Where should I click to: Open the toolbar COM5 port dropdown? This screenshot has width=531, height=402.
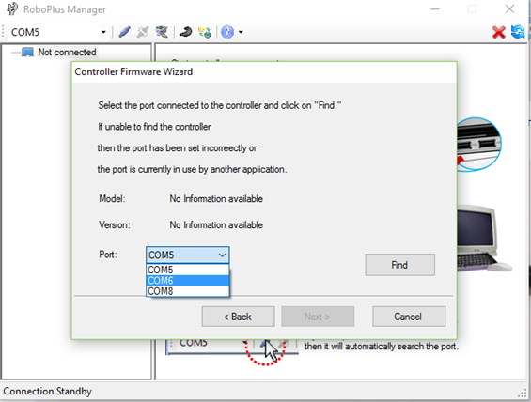103,32
